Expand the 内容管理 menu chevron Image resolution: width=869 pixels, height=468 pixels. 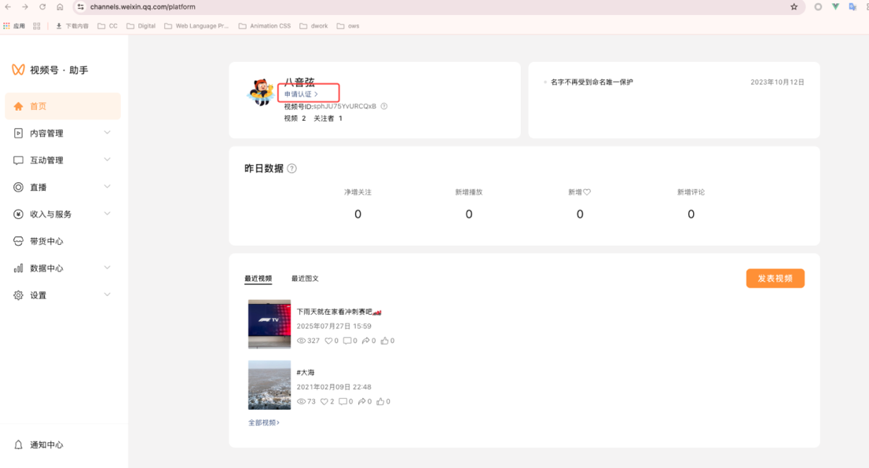pos(107,133)
